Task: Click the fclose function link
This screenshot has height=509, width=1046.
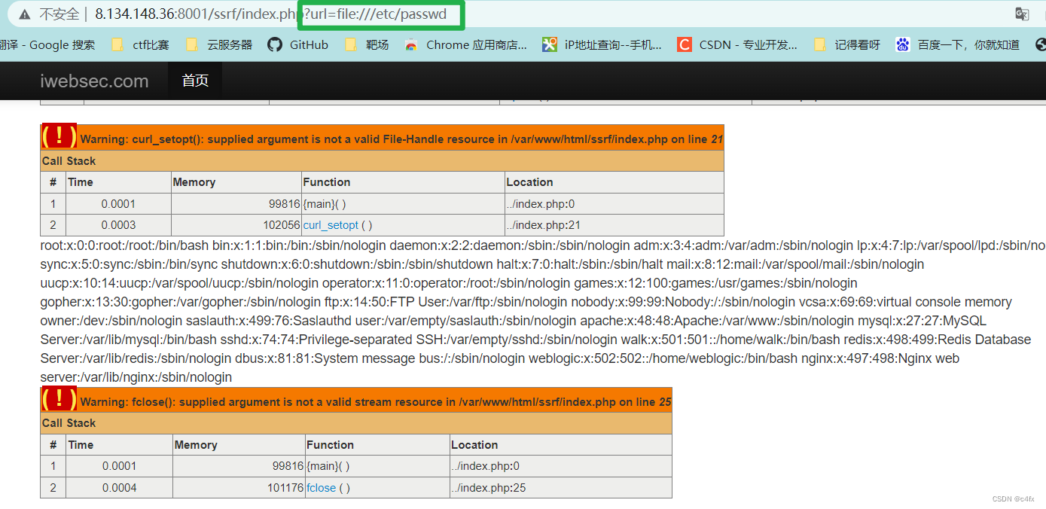Action: (322, 488)
